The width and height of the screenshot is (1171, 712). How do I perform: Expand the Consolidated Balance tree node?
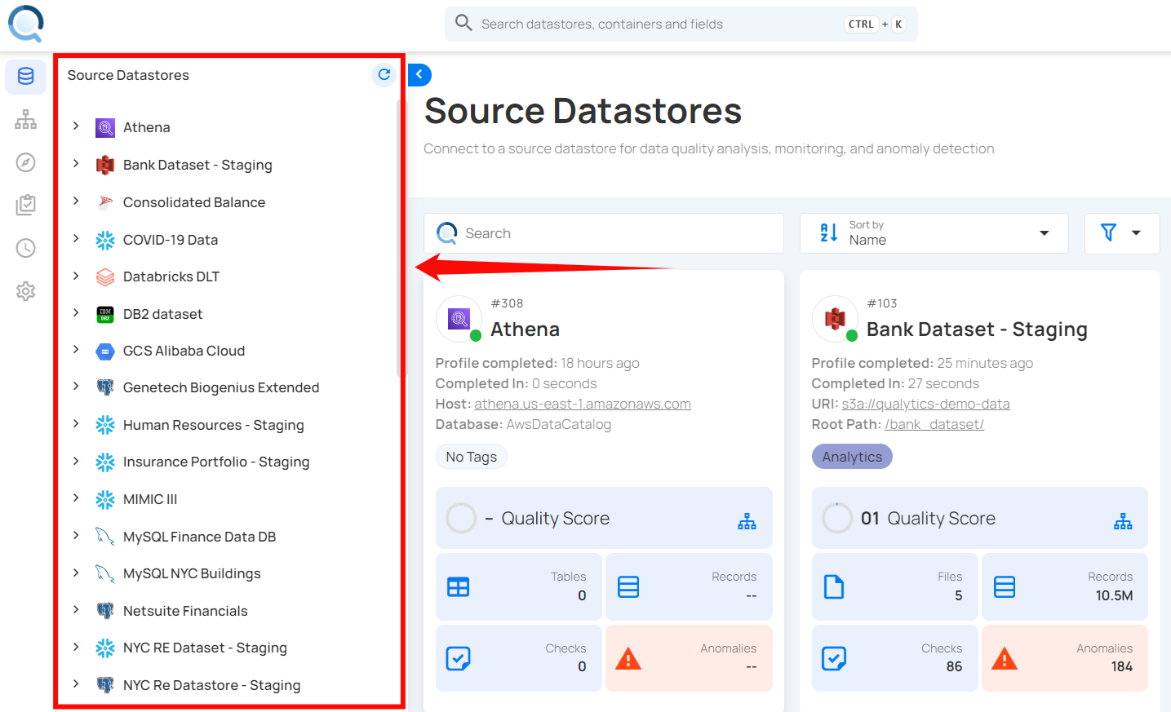[76, 201]
